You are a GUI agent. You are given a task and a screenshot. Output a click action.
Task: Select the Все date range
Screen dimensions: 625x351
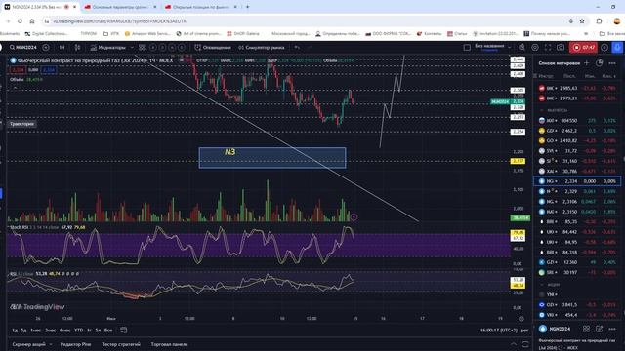(108, 331)
